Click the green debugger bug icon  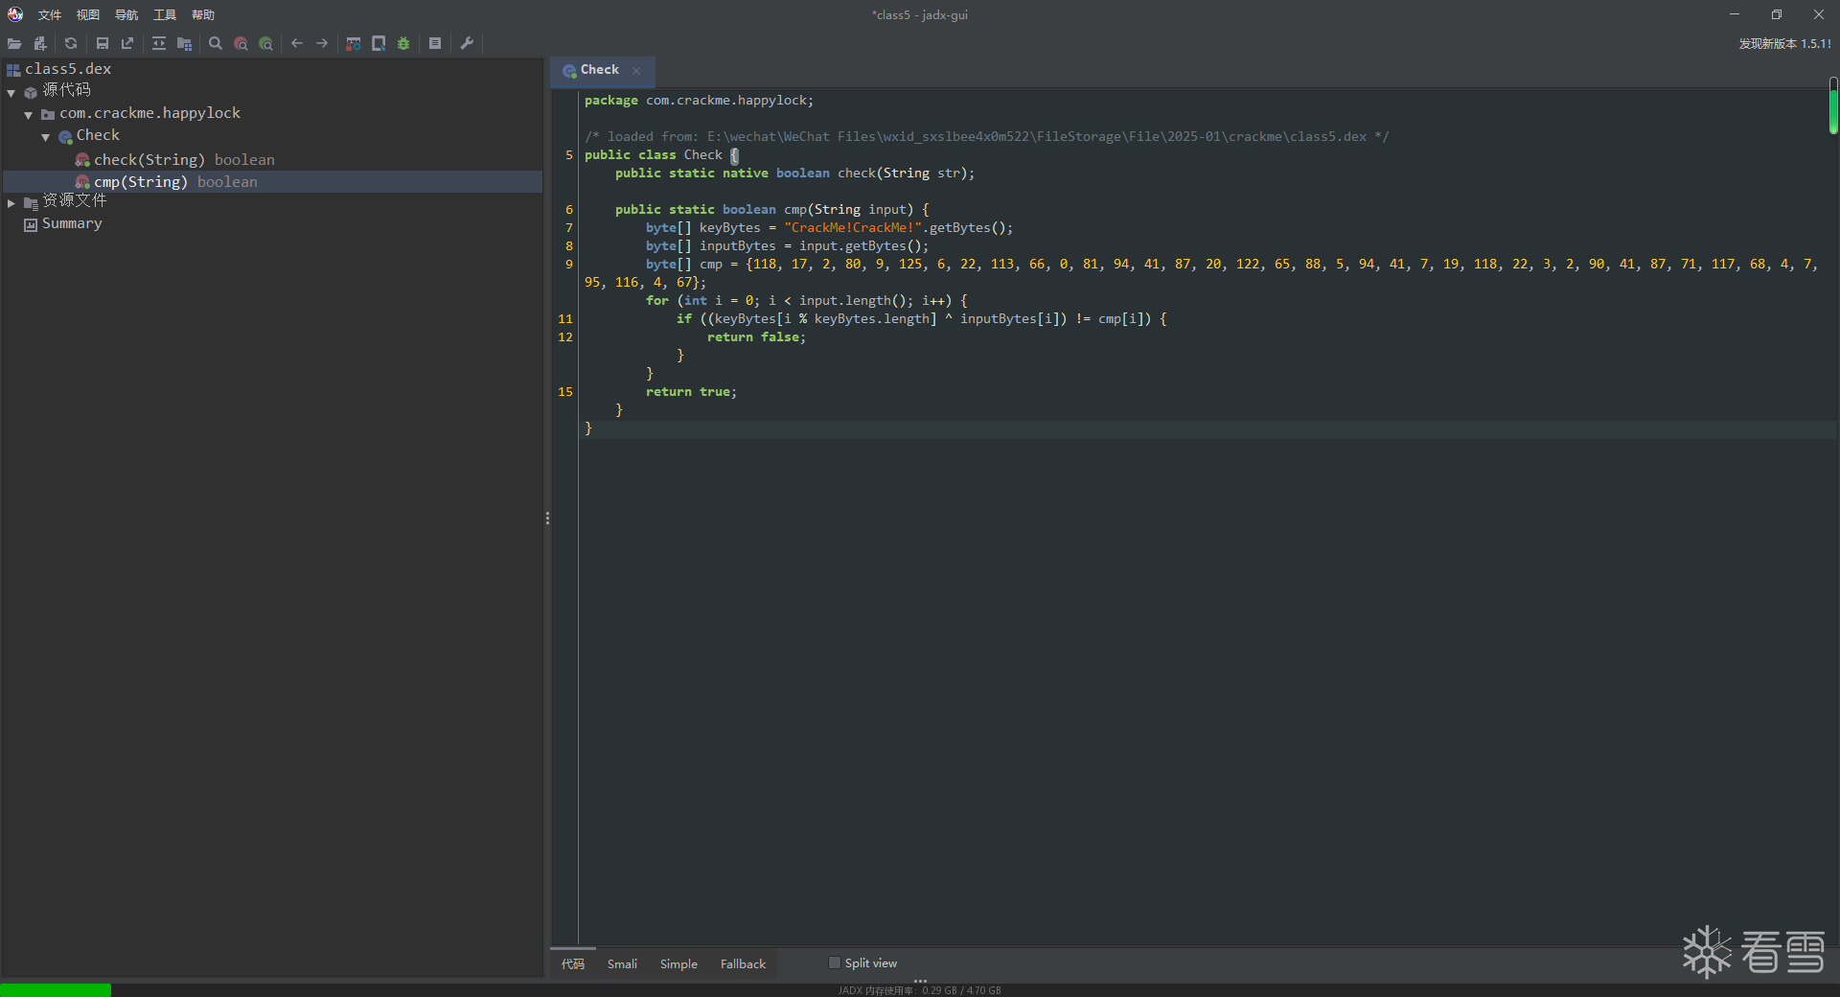point(403,43)
